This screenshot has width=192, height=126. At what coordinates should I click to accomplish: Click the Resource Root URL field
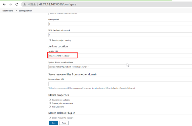pos(119,84)
